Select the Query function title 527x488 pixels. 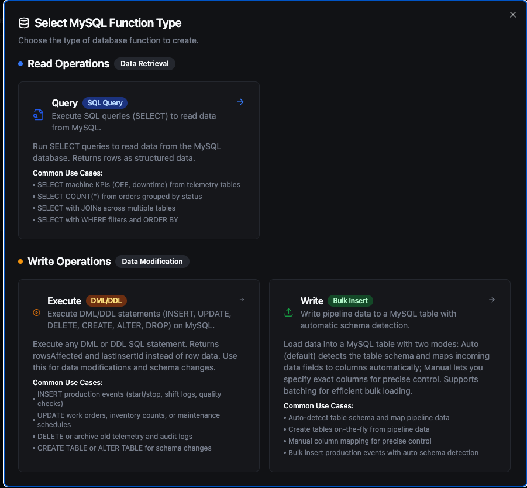click(64, 103)
